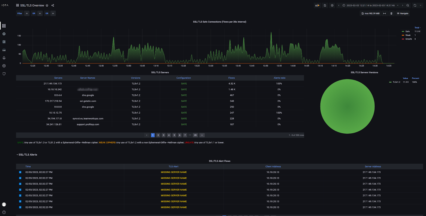Sort table by Flows column header
The width and height of the screenshot is (426, 216).
pyautogui.click(x=231, y=78)
